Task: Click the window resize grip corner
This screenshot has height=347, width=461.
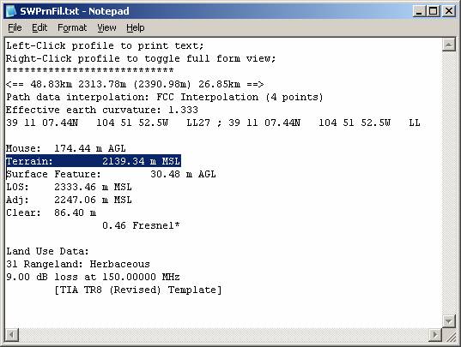Action: (x=449, y=335)
